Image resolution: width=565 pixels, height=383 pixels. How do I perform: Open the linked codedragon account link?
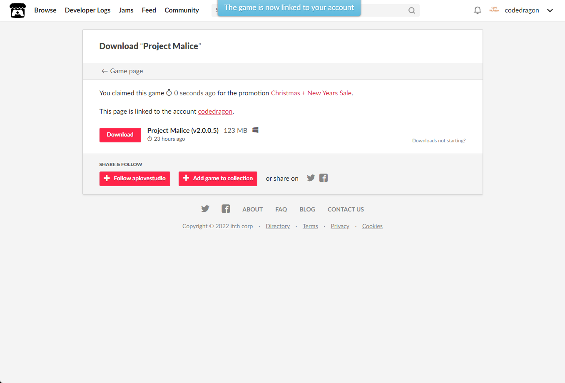215,112
